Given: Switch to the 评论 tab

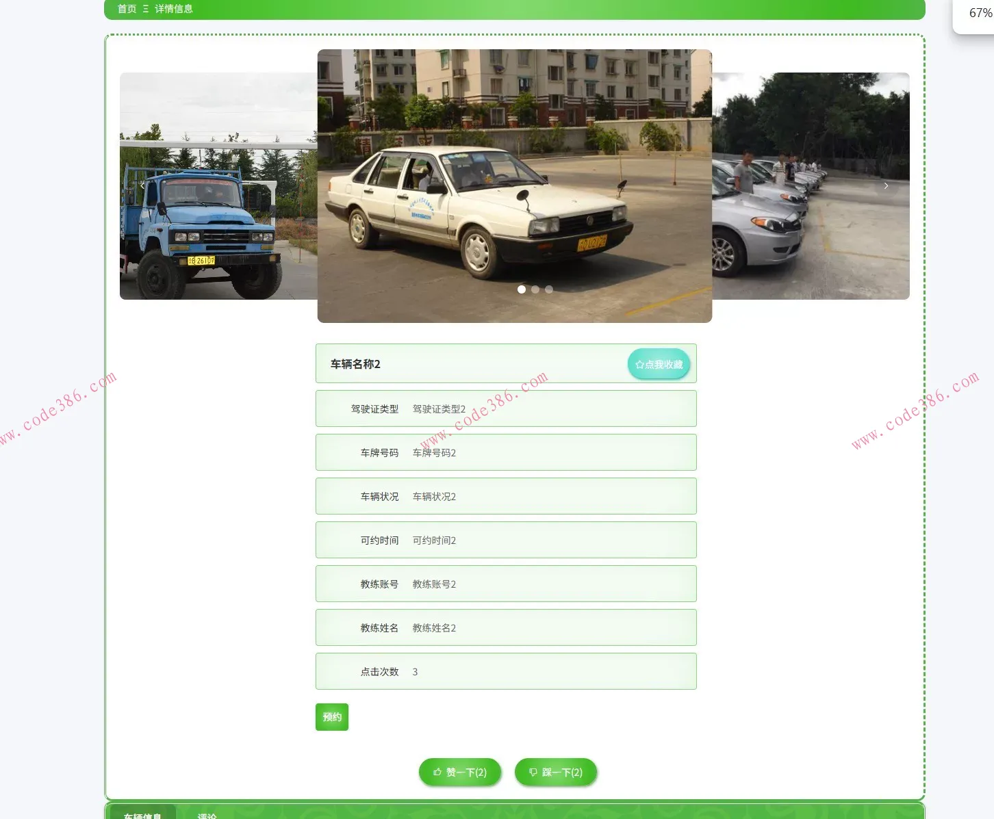Looking at the screenshot, I should tap(207, 814).
